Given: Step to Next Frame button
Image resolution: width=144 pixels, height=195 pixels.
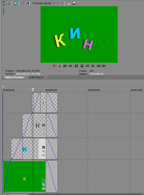Looking at the screenshot, I should click(x=104, y=66).
